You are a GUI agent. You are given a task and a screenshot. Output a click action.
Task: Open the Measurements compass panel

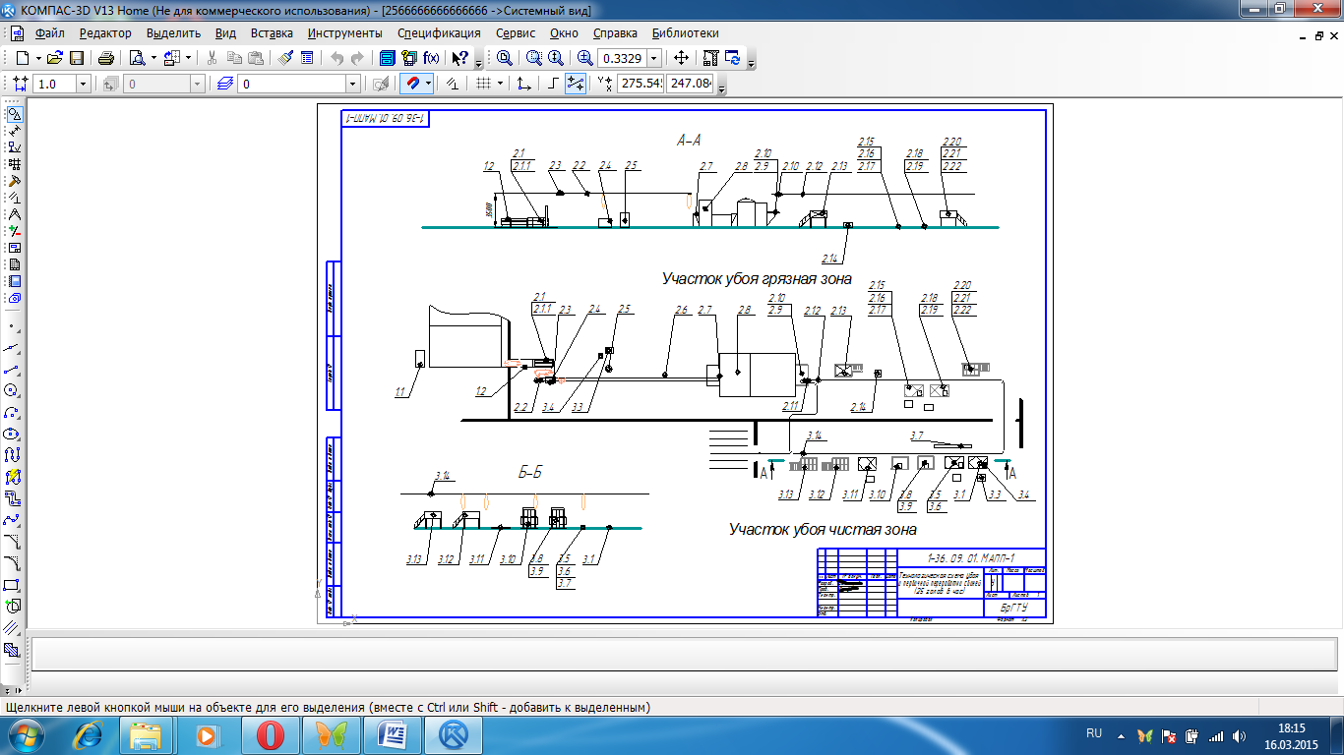[14, 214]
